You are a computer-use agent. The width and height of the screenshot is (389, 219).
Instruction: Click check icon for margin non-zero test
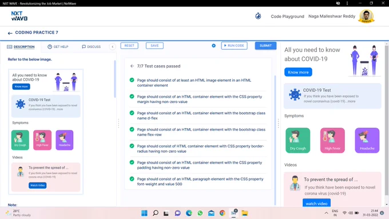click(132, 96)
